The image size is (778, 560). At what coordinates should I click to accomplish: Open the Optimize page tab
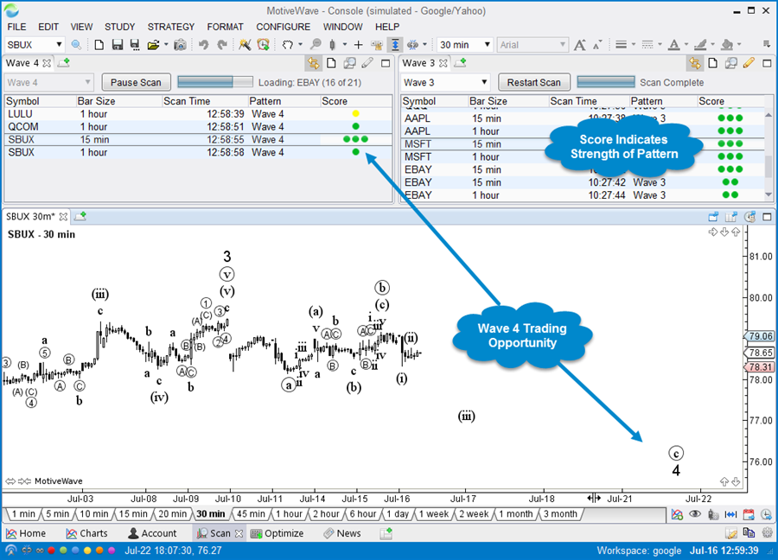coord(277,533)
